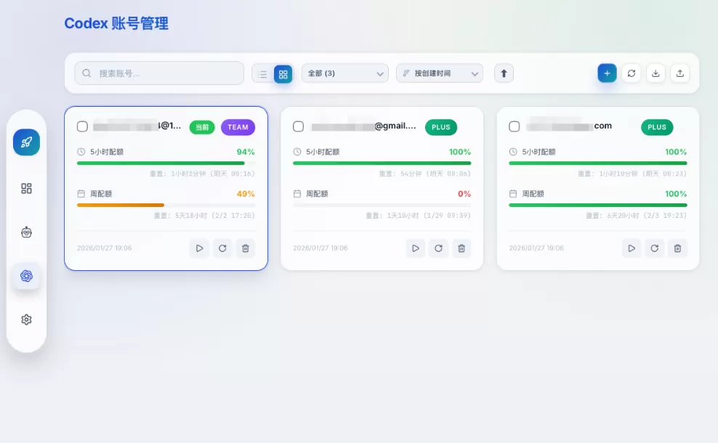Refresh quota on the TEAM card

tap(222, 248)
